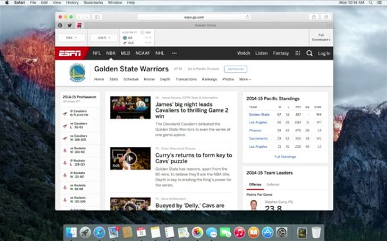Open the Safari menu in the menu bar
Screen dimensions: 387x241
point(20,3)
